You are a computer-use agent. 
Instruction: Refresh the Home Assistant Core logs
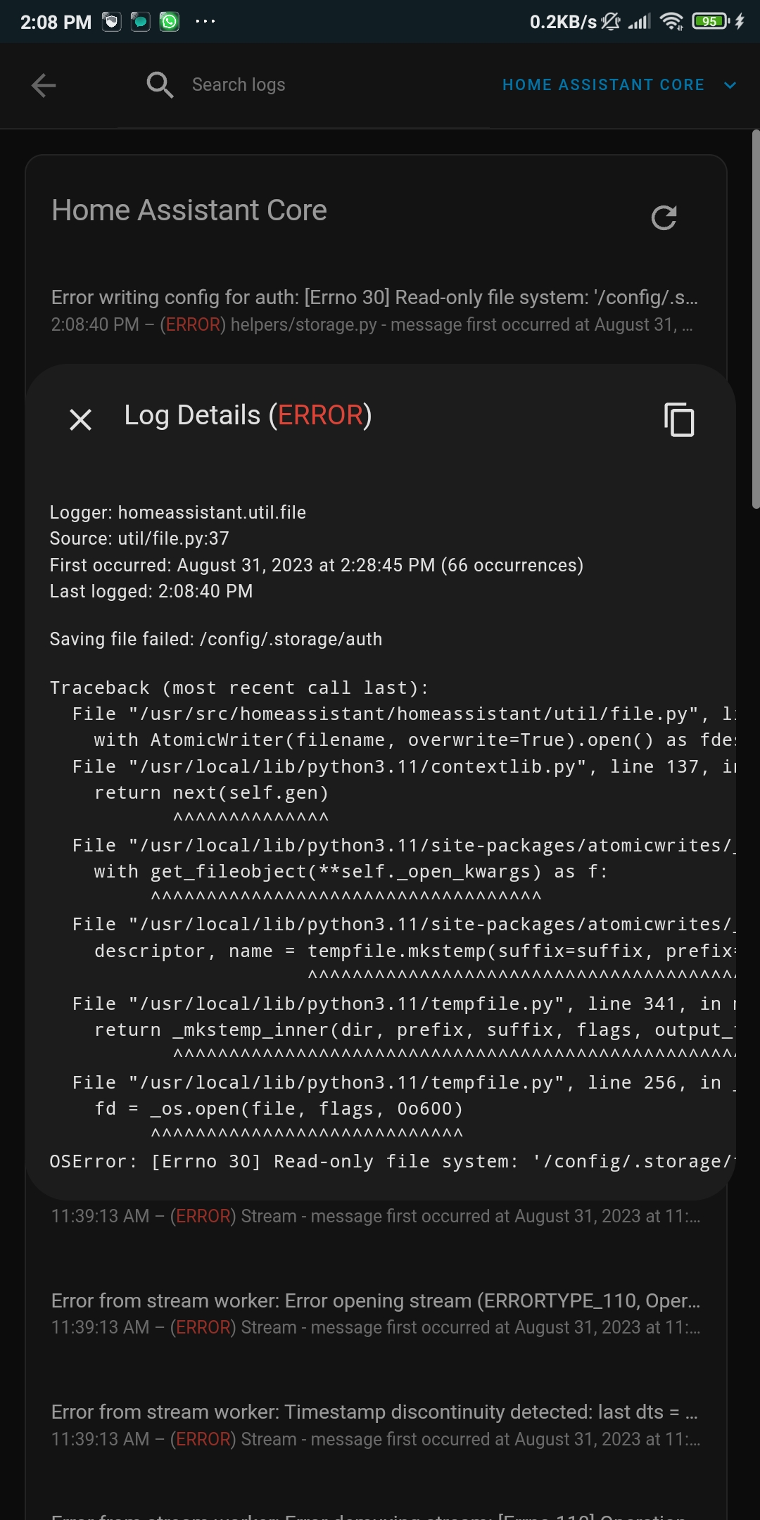click(x=664, y=217)
